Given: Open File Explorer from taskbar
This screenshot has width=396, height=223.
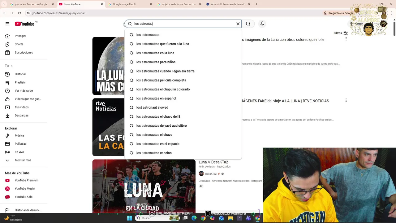Looking at the screenshot, I should click(230, 218).
